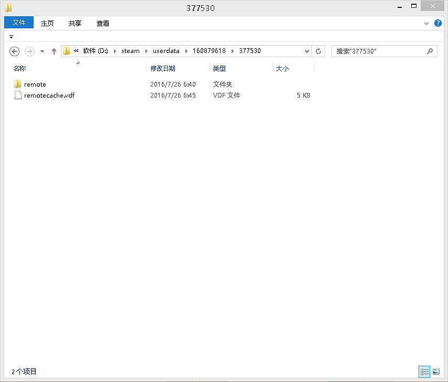The image size is (448, 382).
Task: Click the folder icon in the address bar
Action: [x=65, y=51]
